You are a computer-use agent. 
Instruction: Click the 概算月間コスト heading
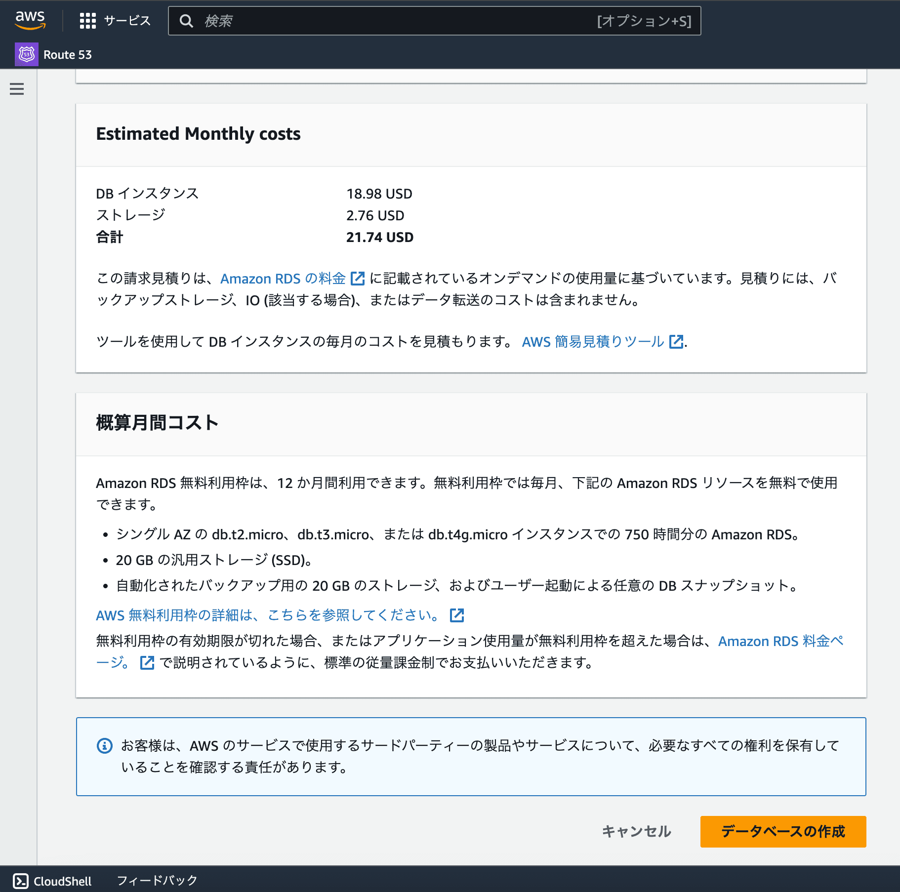[157, 423]
